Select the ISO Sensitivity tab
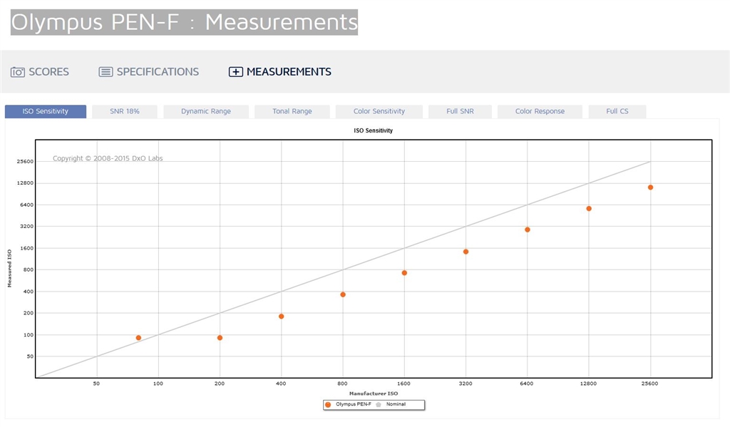Viewport: 730px width, 427px height. (x=46, y=111)
